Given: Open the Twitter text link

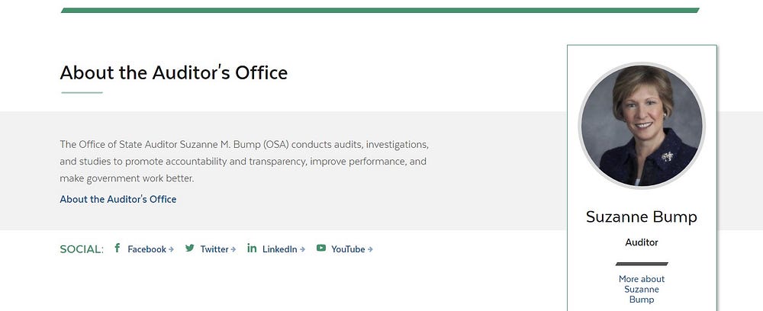Looking at the screenshot, I should (x=214, y=249).
